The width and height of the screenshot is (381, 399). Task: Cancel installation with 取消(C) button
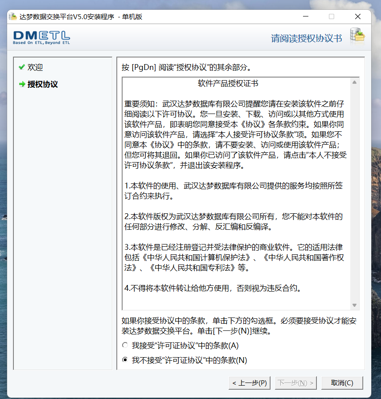(342, 383)
